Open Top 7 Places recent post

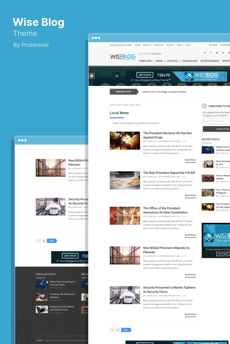pyautogui.click(x=223, y=191)
